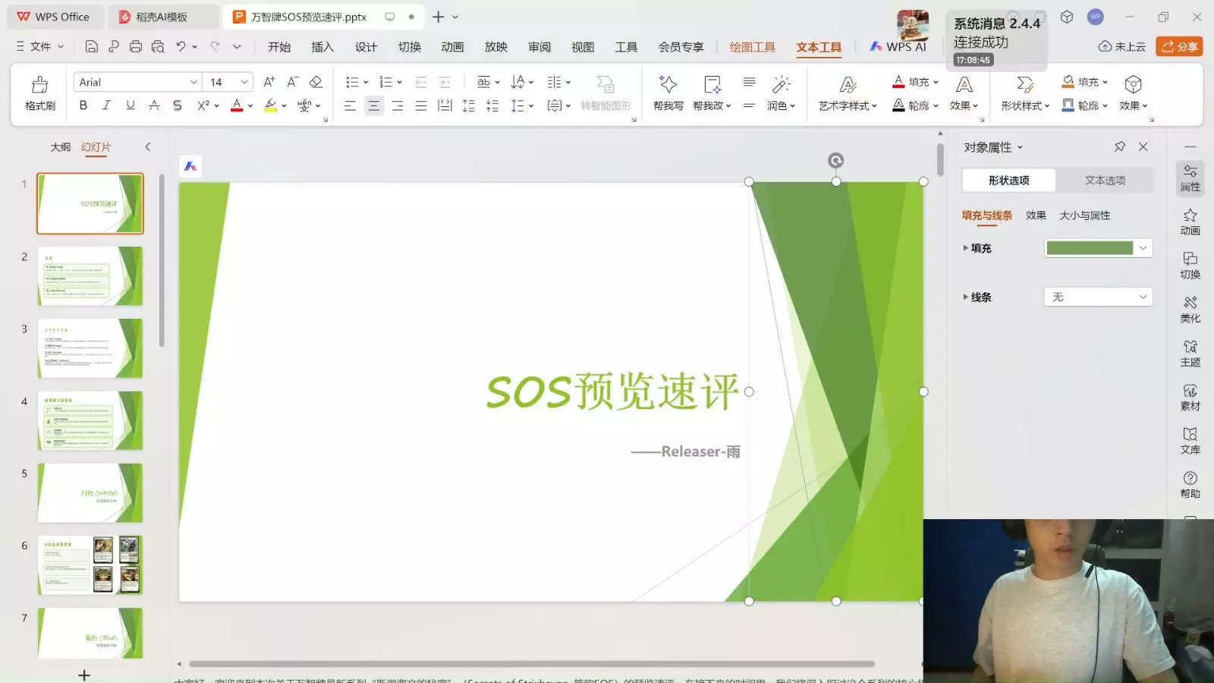The height and width of the screenshot is (683, 1214).
Task: Print the presentation using the printer icon
Action: 136,47
